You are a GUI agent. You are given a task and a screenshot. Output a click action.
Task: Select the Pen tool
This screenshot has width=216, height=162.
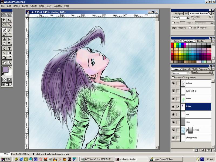4,48
